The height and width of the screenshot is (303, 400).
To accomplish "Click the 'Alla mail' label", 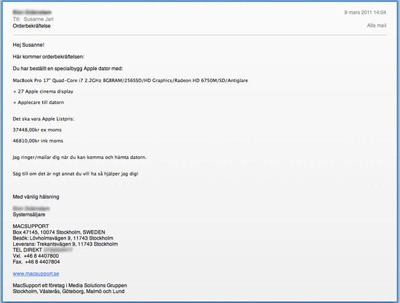I will 377,25.
